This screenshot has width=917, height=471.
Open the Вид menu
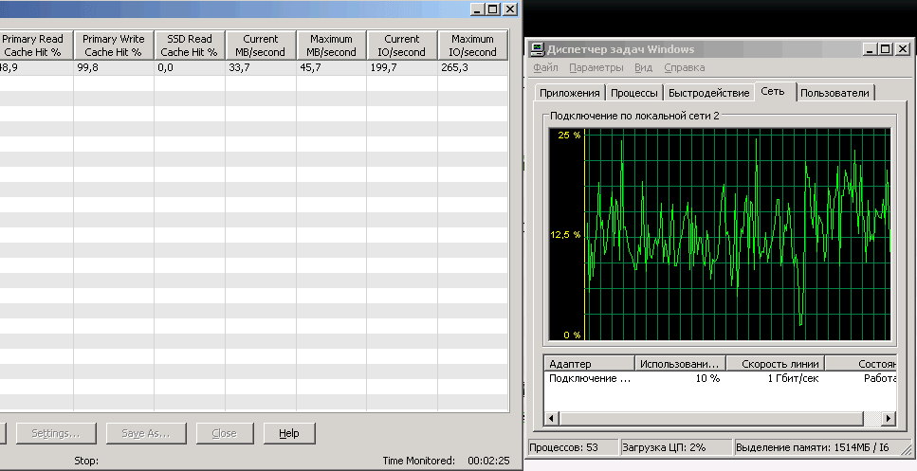pos(643,68)
